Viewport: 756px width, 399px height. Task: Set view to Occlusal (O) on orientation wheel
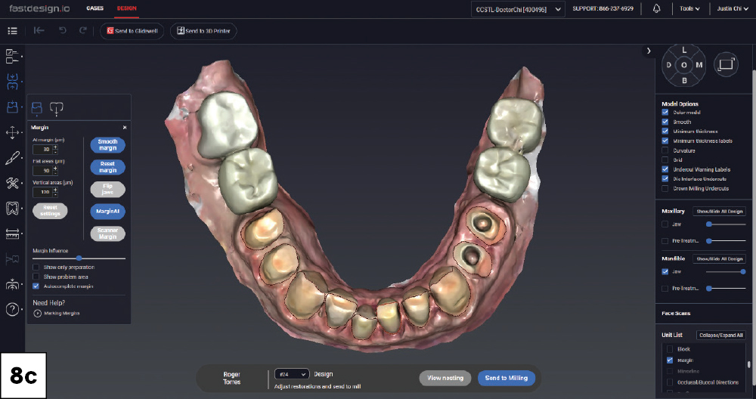[683, 65]
